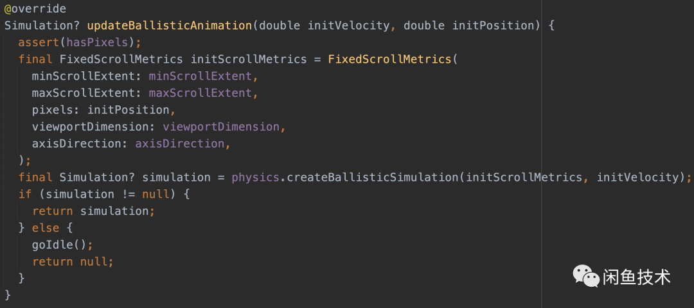Click the goIdle() call
This screenshot has width=694, height=308.
click(x=62, y=244)
